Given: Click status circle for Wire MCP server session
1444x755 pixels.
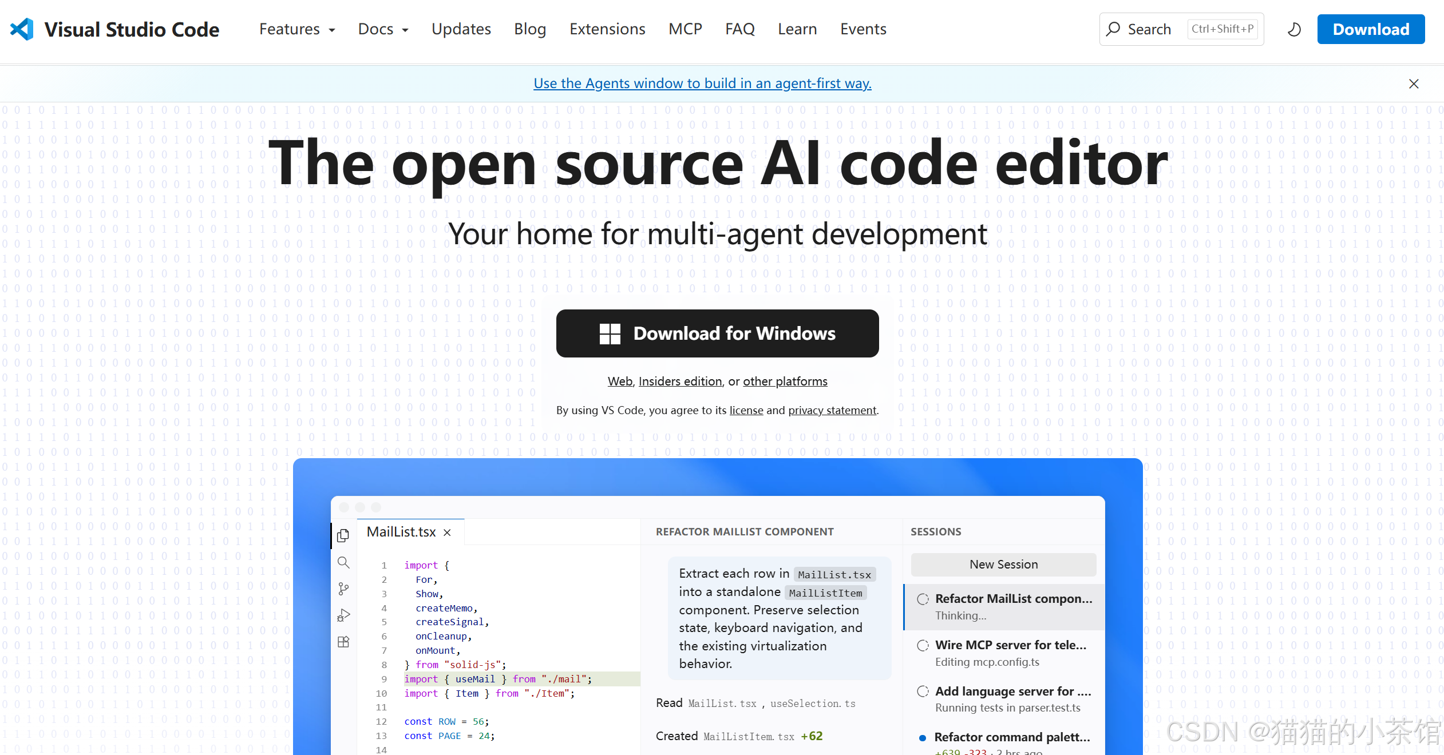Looking at the screenshot, I should click(923, 645).
